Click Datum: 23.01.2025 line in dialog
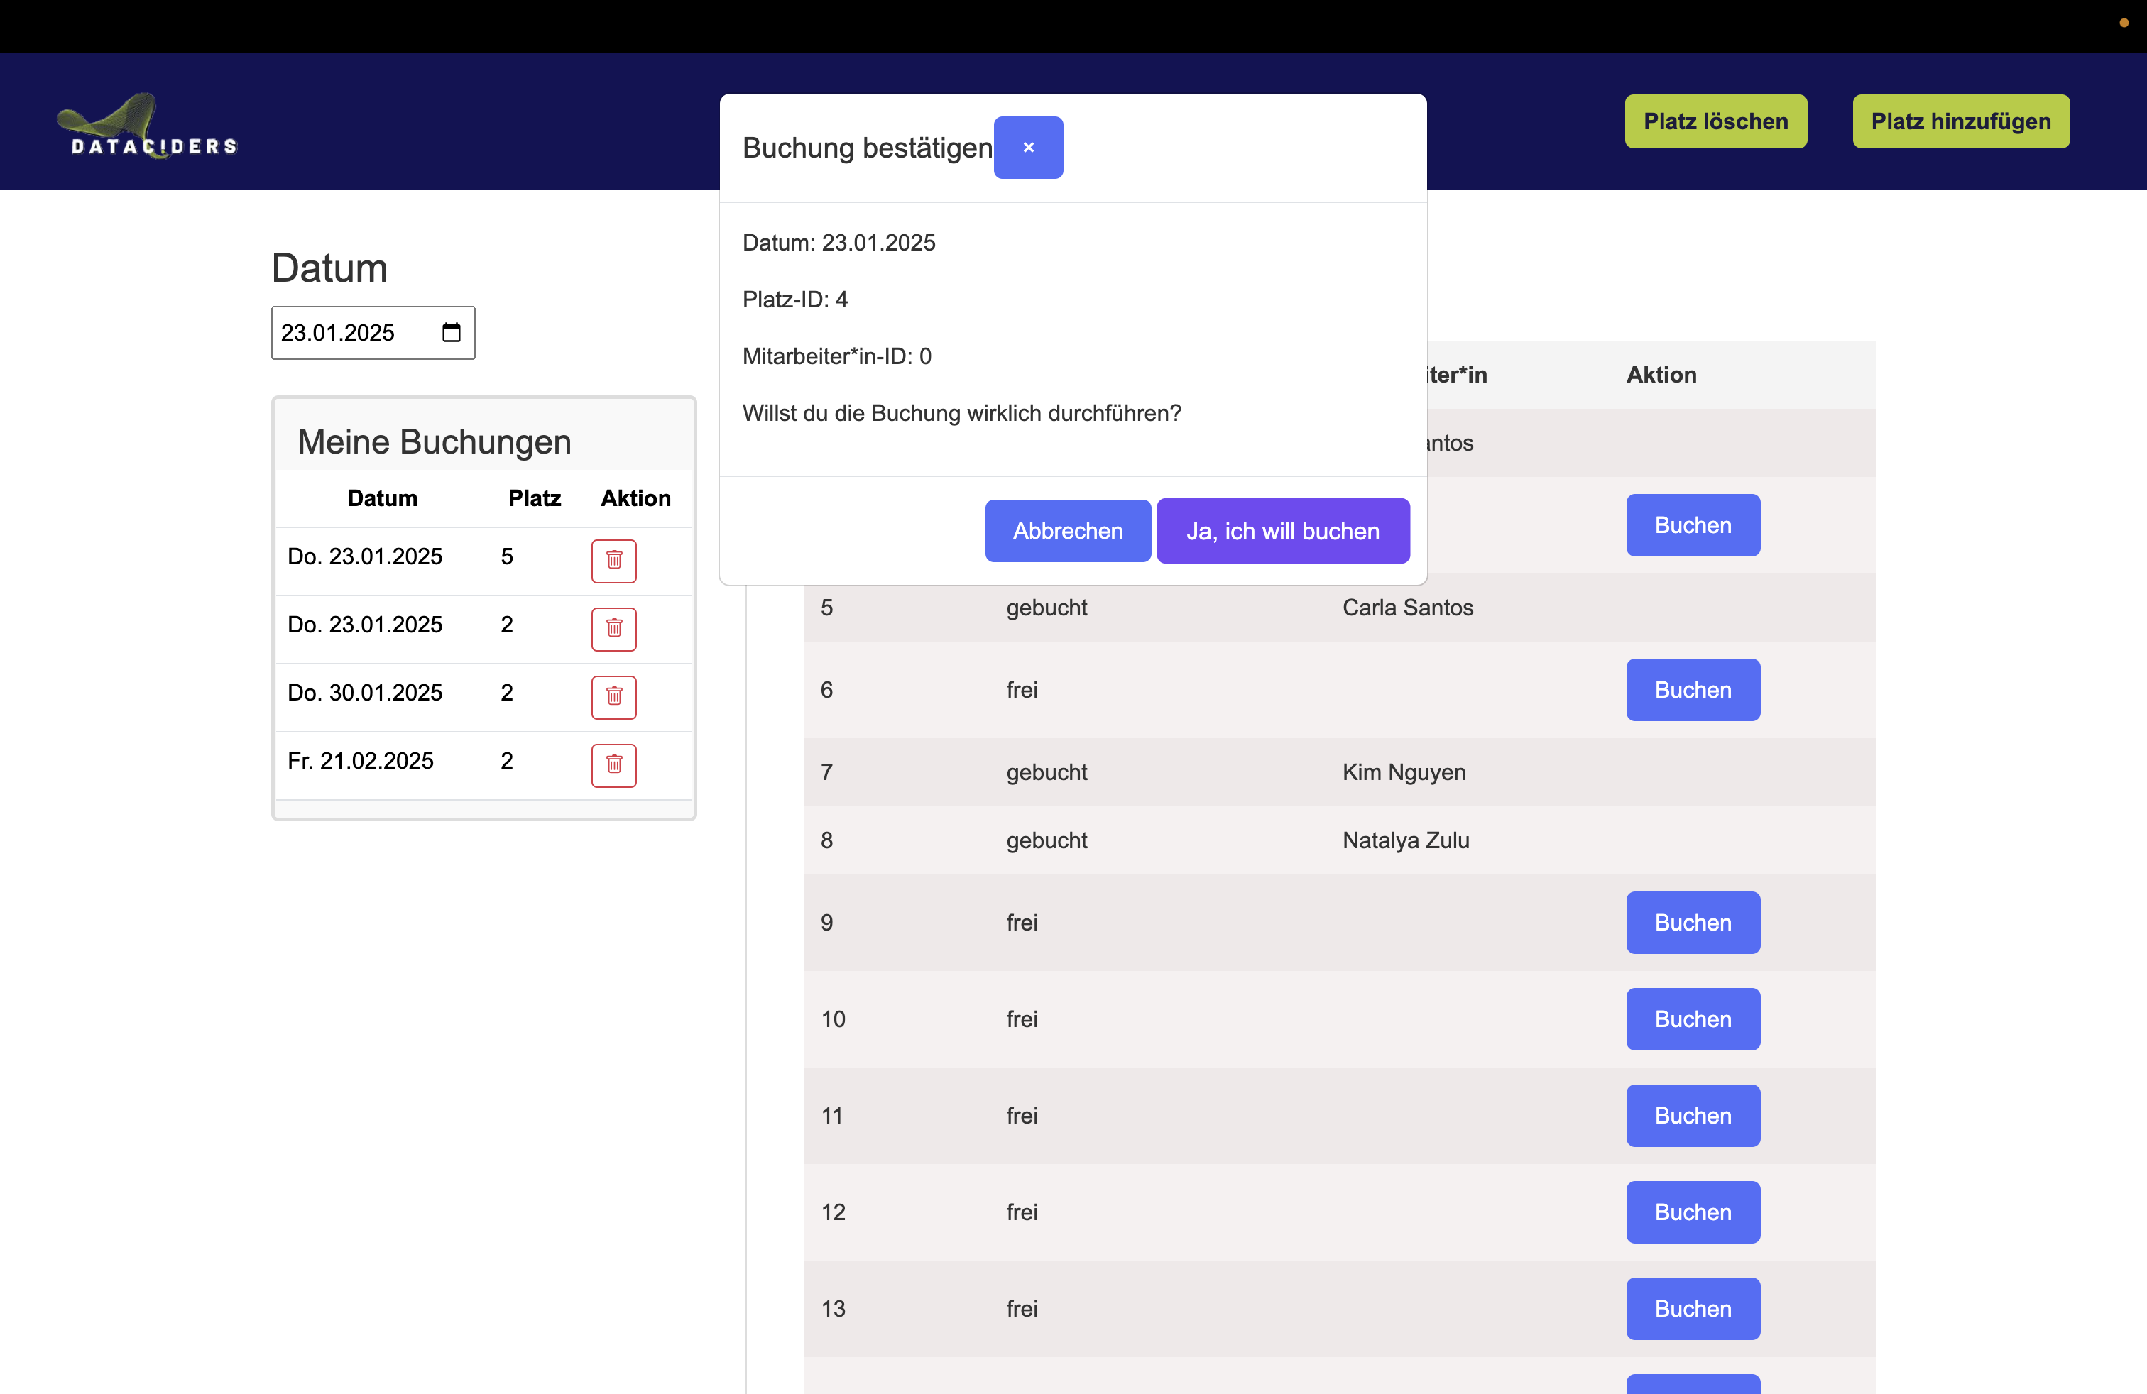Viewport: 2147px width, 1394px height. coord(838,243)
